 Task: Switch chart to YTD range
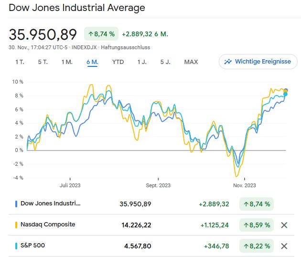tap(118, 62)
